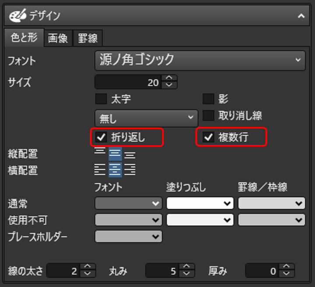Image resolution: width=315 pixels, height=287 pixels.
Task: Enable the 影 checkbox
Action: pos(208,99)
